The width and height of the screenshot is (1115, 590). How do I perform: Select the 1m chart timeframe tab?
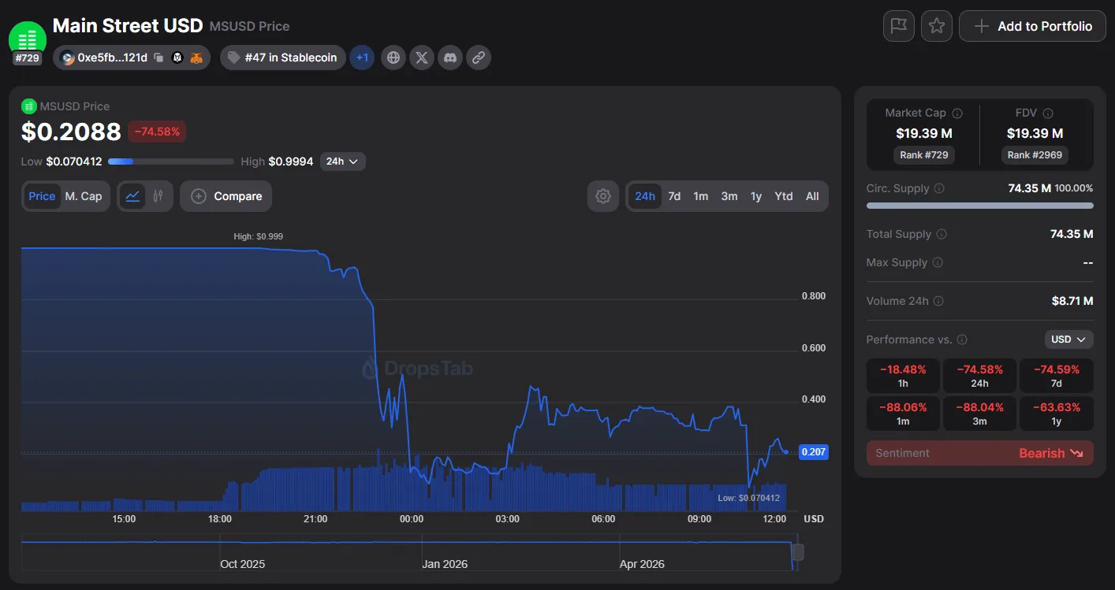pos(701,196)
